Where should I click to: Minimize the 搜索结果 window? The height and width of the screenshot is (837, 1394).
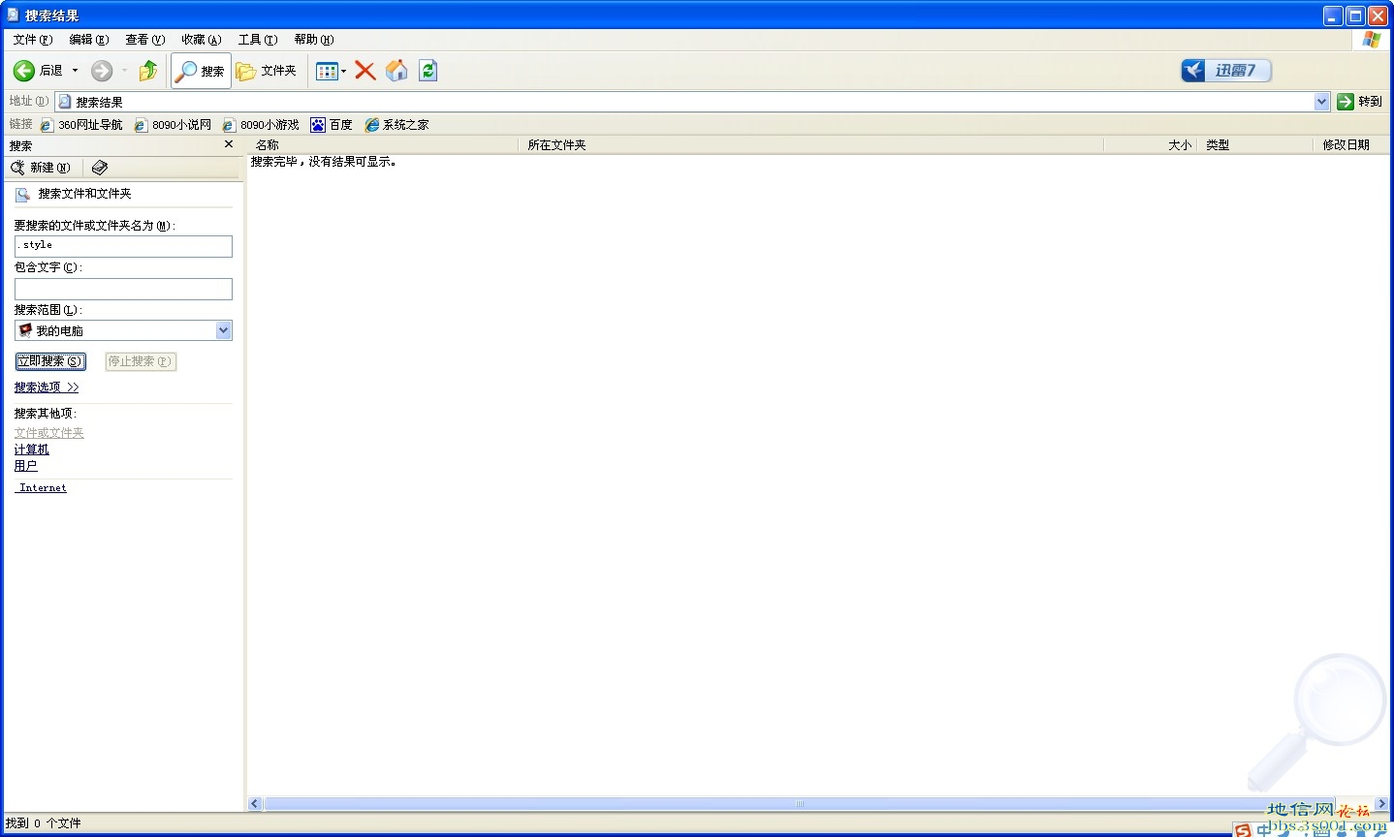1333,15
